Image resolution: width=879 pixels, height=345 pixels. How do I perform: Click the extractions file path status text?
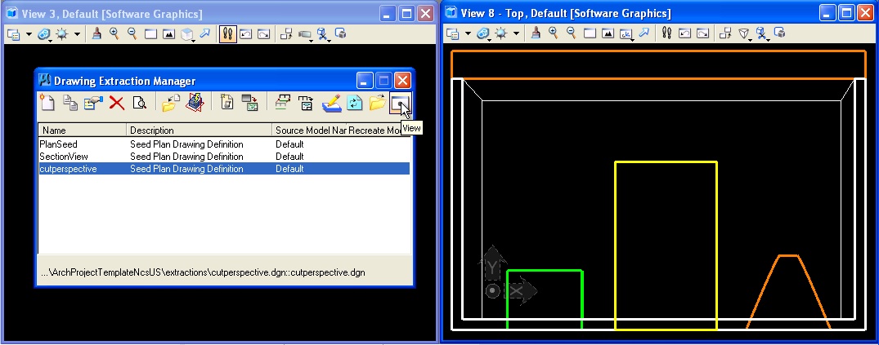coord(203,273)
